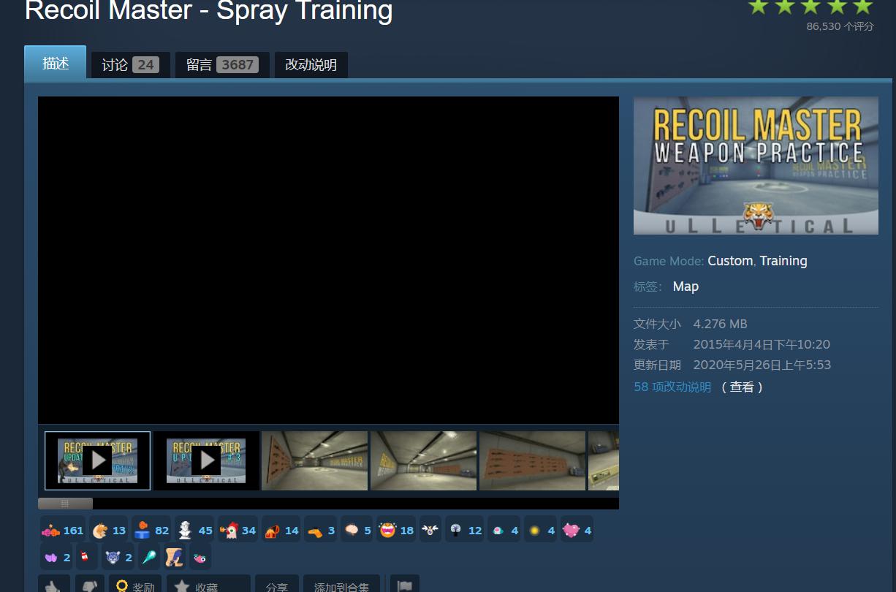The image size is (896, 592).
Task: Open the 奖励 award button
Action: (x=135, y=584)
